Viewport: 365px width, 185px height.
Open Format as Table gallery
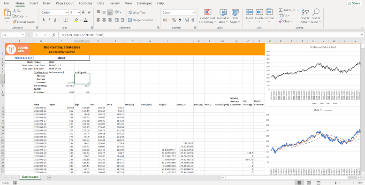click(x=223, y=16)
